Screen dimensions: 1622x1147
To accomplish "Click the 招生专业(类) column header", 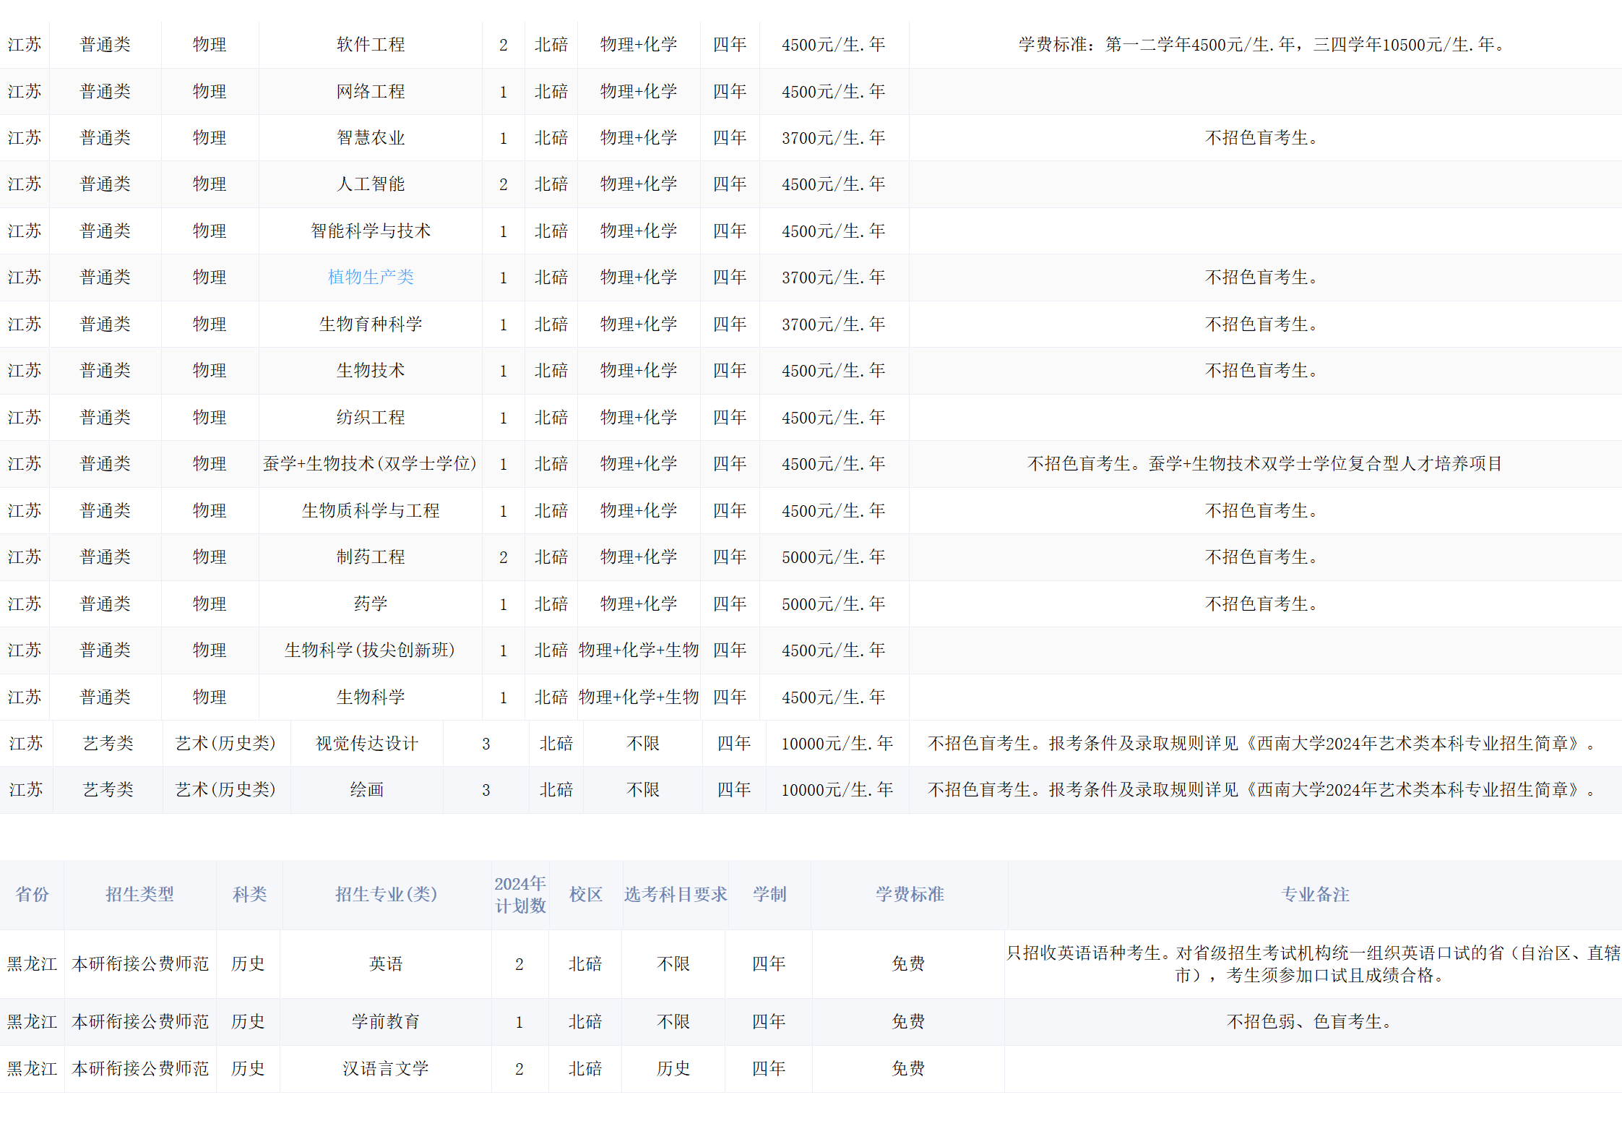I will pyautogui.click(x=386, y=895).
